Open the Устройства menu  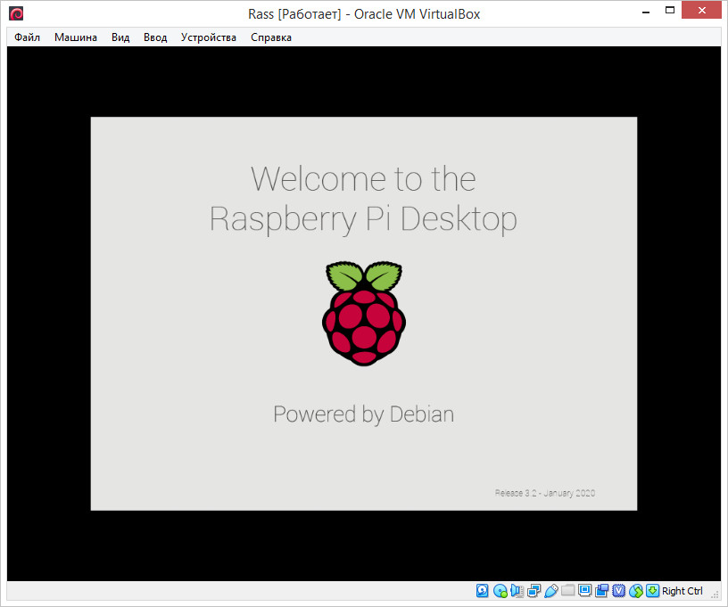click(209, 37)
